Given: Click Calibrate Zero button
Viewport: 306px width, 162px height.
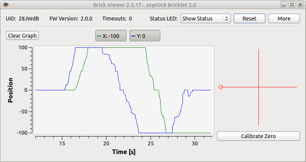Looking at the screenshot, I should 258,136.
